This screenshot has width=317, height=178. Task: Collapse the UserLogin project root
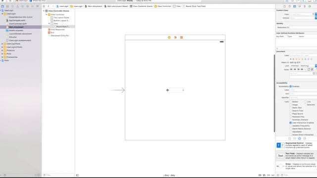click(0, 10)
